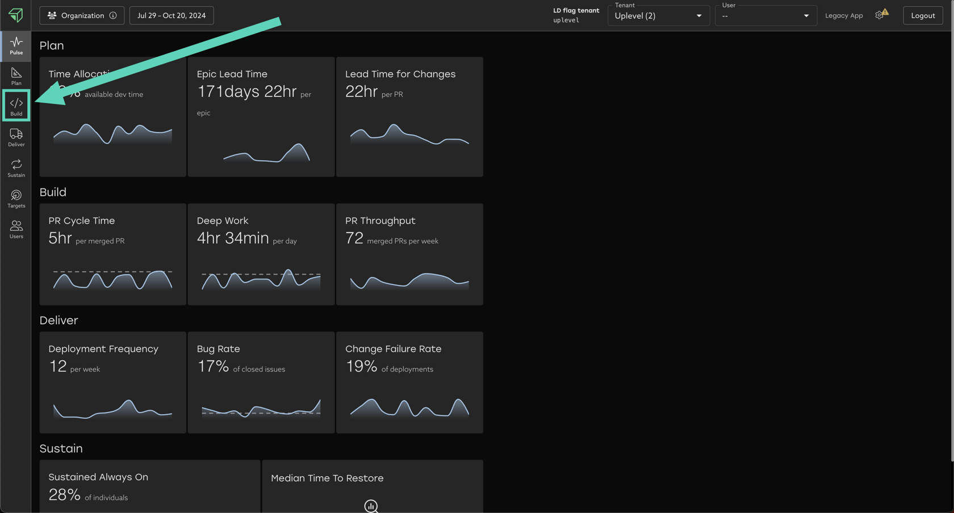This screenshot has width=954, height=513.
Task: Click the Logout button
Action: (x=922, y=15)
